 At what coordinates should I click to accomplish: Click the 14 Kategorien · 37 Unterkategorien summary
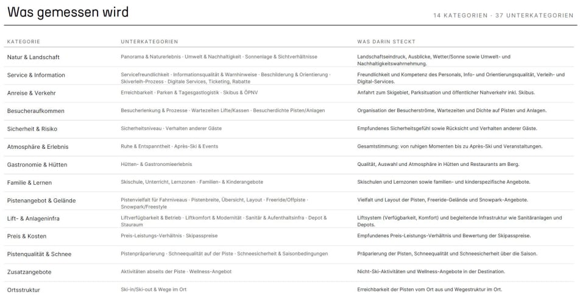pos(503,16)
